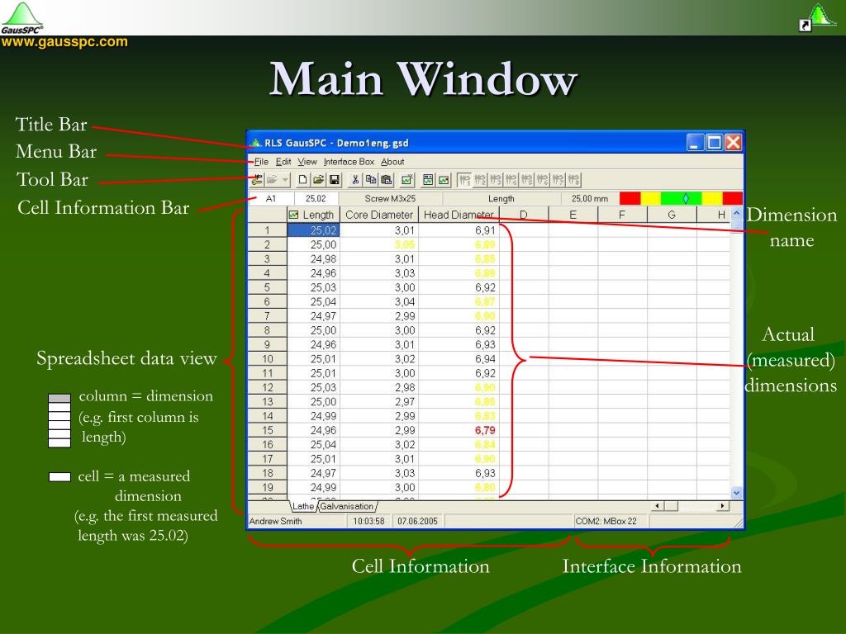Click the chart edit icon with pencil
846x634 pixels.
406,179
